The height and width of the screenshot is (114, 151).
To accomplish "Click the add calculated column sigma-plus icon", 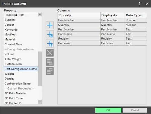I will (50, 44).
